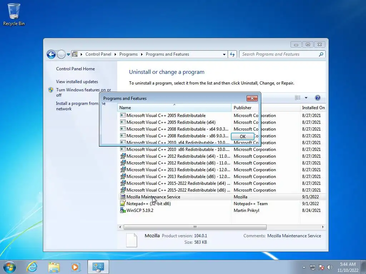
Task: Select Mozilla Maintenance Service entry
Action: coord(222,197)
